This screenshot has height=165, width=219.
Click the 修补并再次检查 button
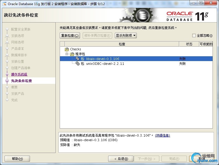97,36
